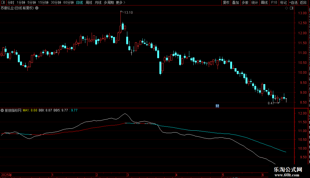310x178 pixels.
Task: Click the 11.00 main chart axis label
Action: point(302,53)
